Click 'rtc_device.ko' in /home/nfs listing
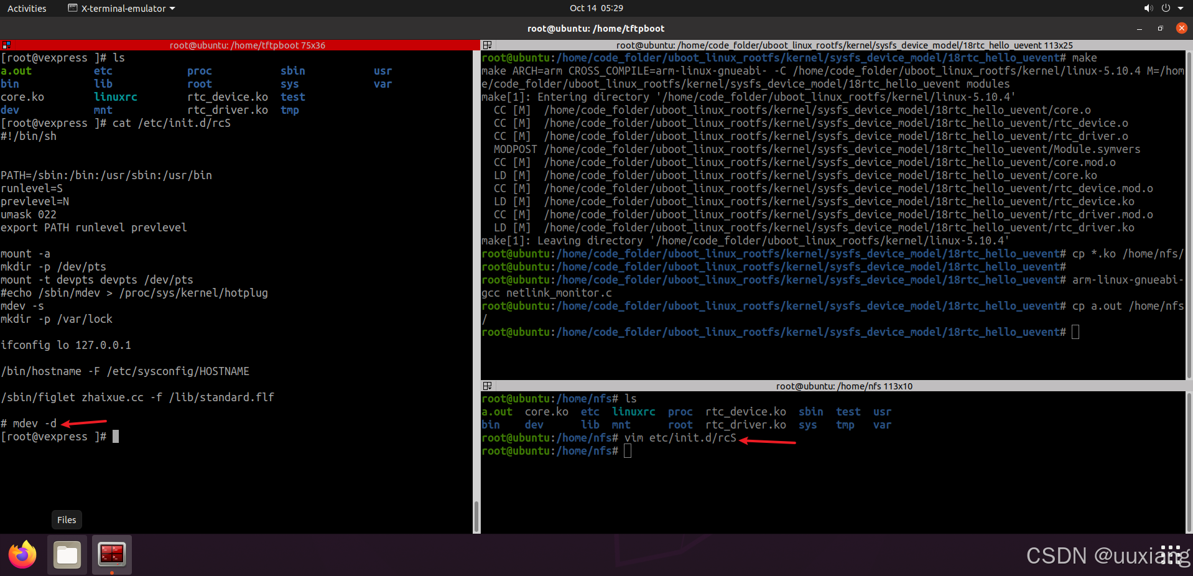Image resolution: width=1193 pixels, height=576 pixels. click(746, 412)
